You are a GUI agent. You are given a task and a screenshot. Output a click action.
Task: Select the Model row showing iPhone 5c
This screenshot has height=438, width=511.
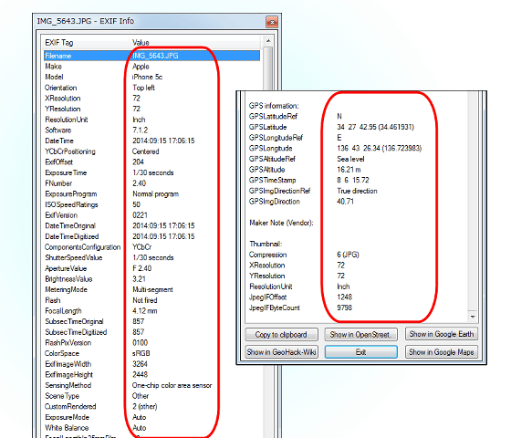click(x=151, y=77)
